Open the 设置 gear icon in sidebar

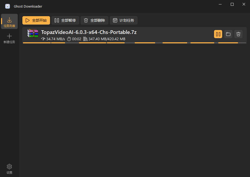pyautogui.click(x=9, y=167)
